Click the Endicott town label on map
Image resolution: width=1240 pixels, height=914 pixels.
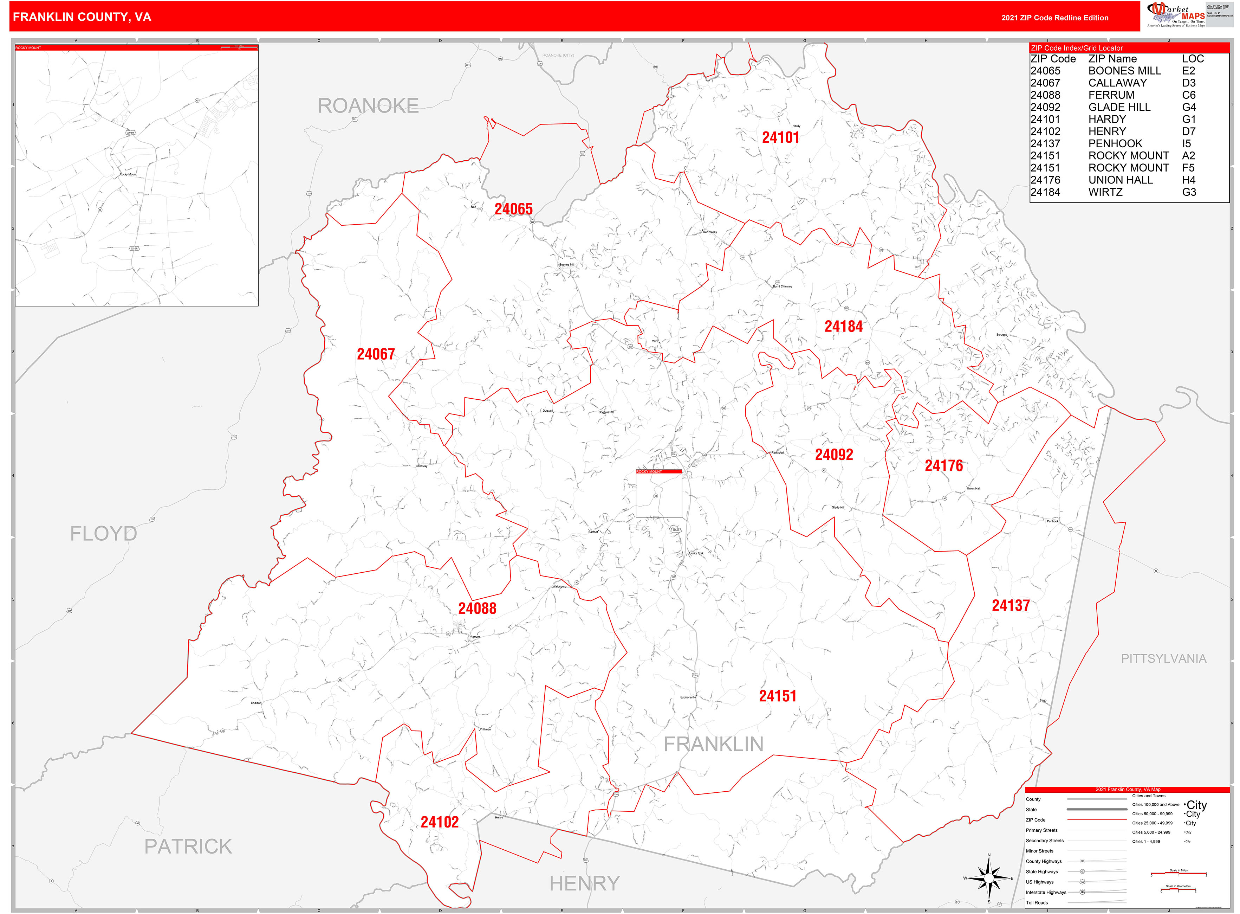[x=256, y=703]
